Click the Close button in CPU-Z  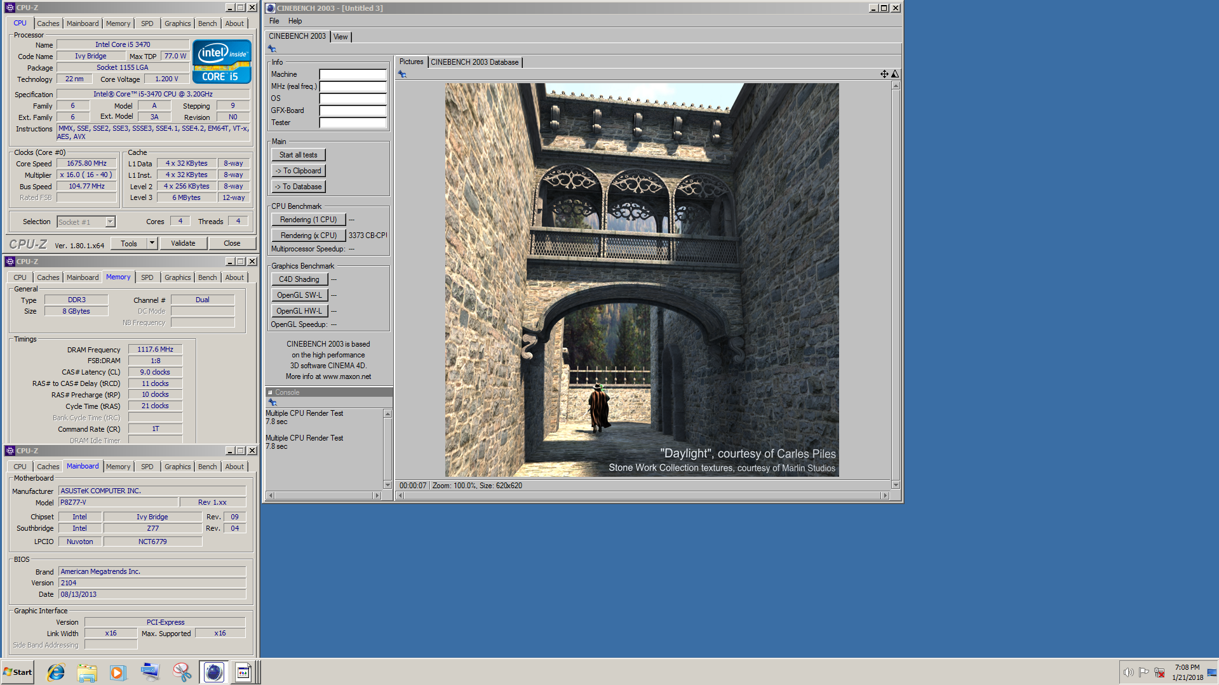pos(232,243)
